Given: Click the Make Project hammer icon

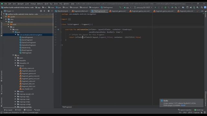Looking at the screenshot, I should pyautogui.click(x=120, y=7).
